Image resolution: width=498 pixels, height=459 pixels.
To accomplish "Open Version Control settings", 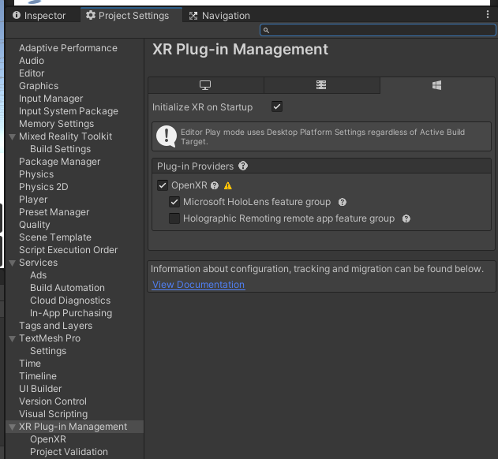I will pos(53,401).
